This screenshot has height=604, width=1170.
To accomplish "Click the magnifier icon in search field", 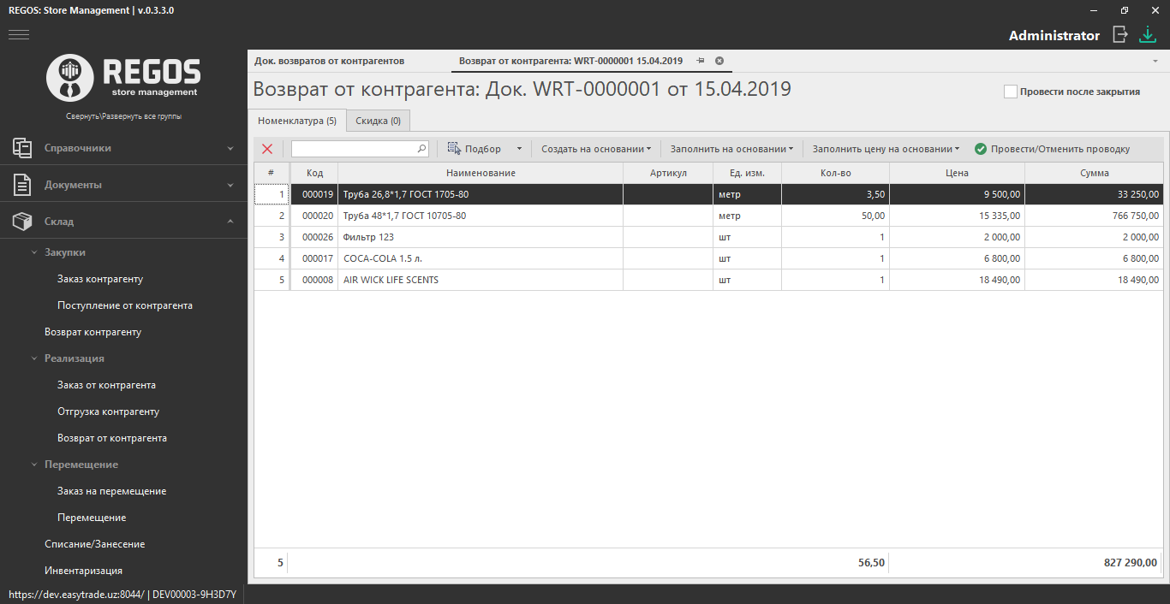I will (x=421, y=149).
